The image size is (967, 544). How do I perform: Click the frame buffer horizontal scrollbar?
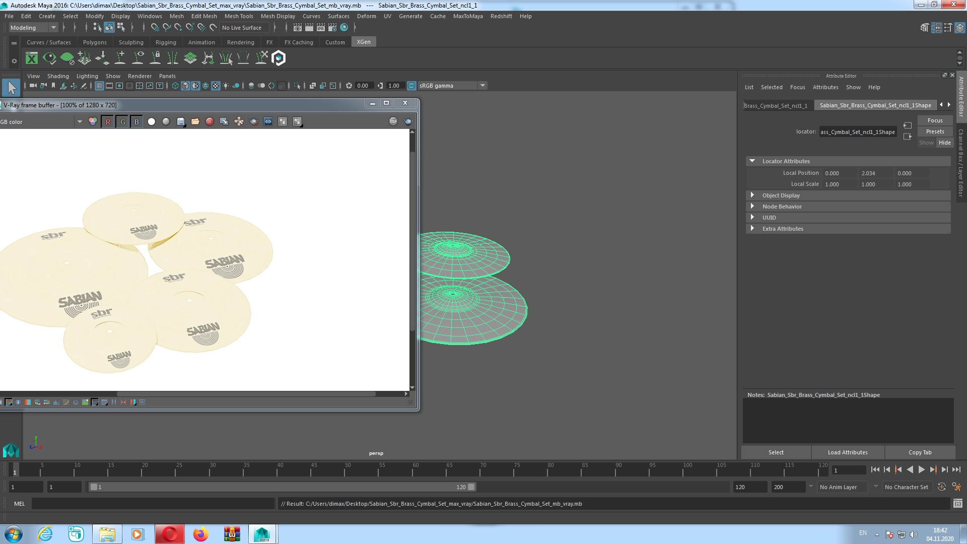(x=246, y=394)
